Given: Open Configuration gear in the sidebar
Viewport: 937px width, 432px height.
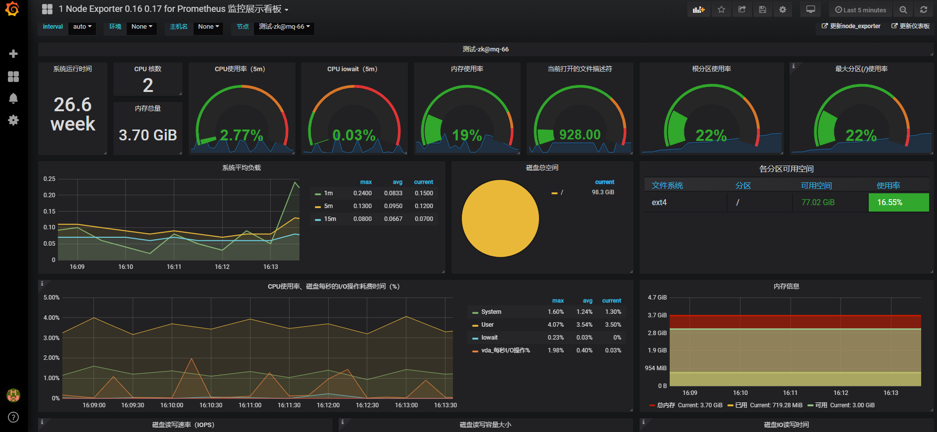Looking at the screenshot, I should (13, 120).
